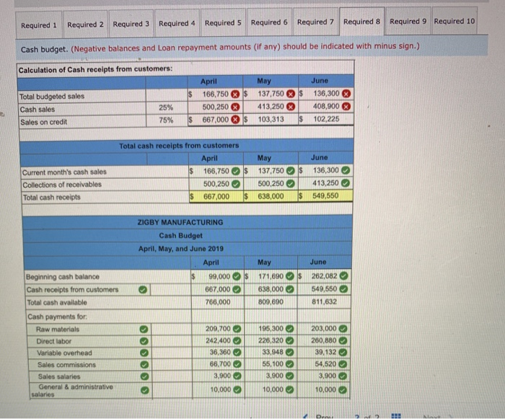Switch to the Required 2 tab
The width and height of the screenshot is (505, 419).
85,25
